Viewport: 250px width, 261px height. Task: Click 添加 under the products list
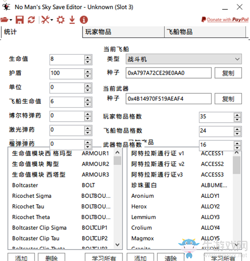tap(140, 257)
